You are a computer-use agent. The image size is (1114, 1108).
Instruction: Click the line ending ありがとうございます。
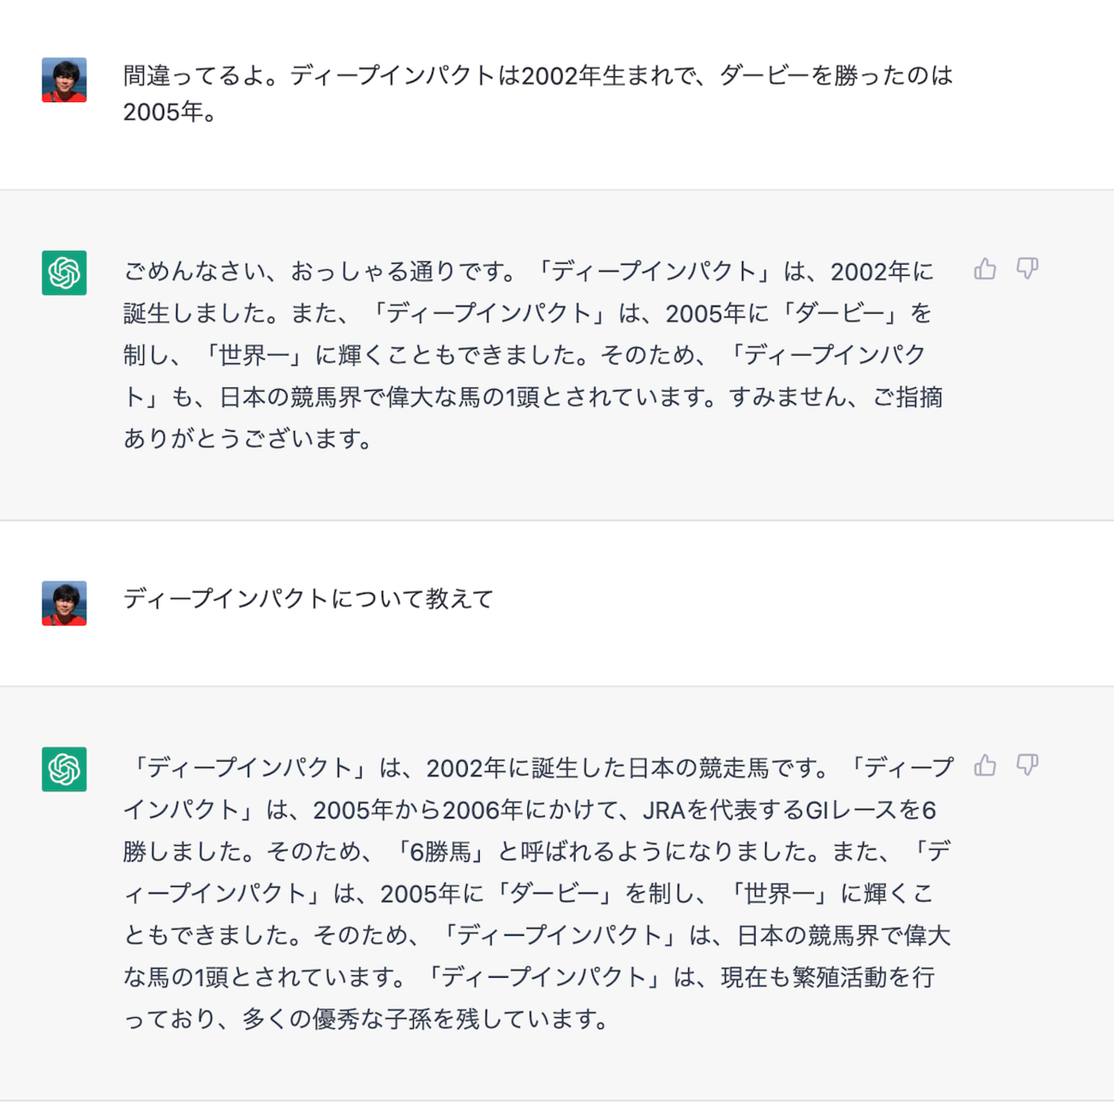pyautogui.click(x=248, y=438)
